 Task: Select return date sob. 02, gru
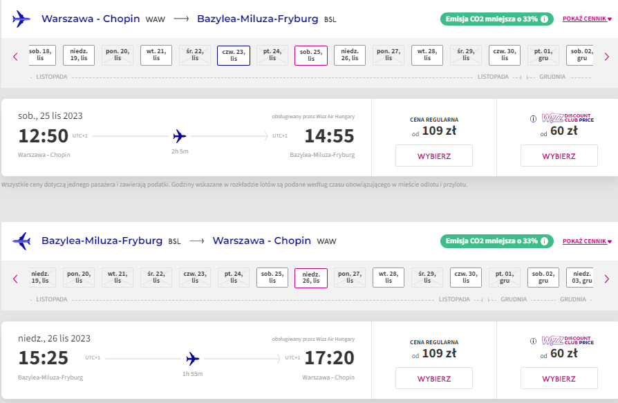point(543,278)
